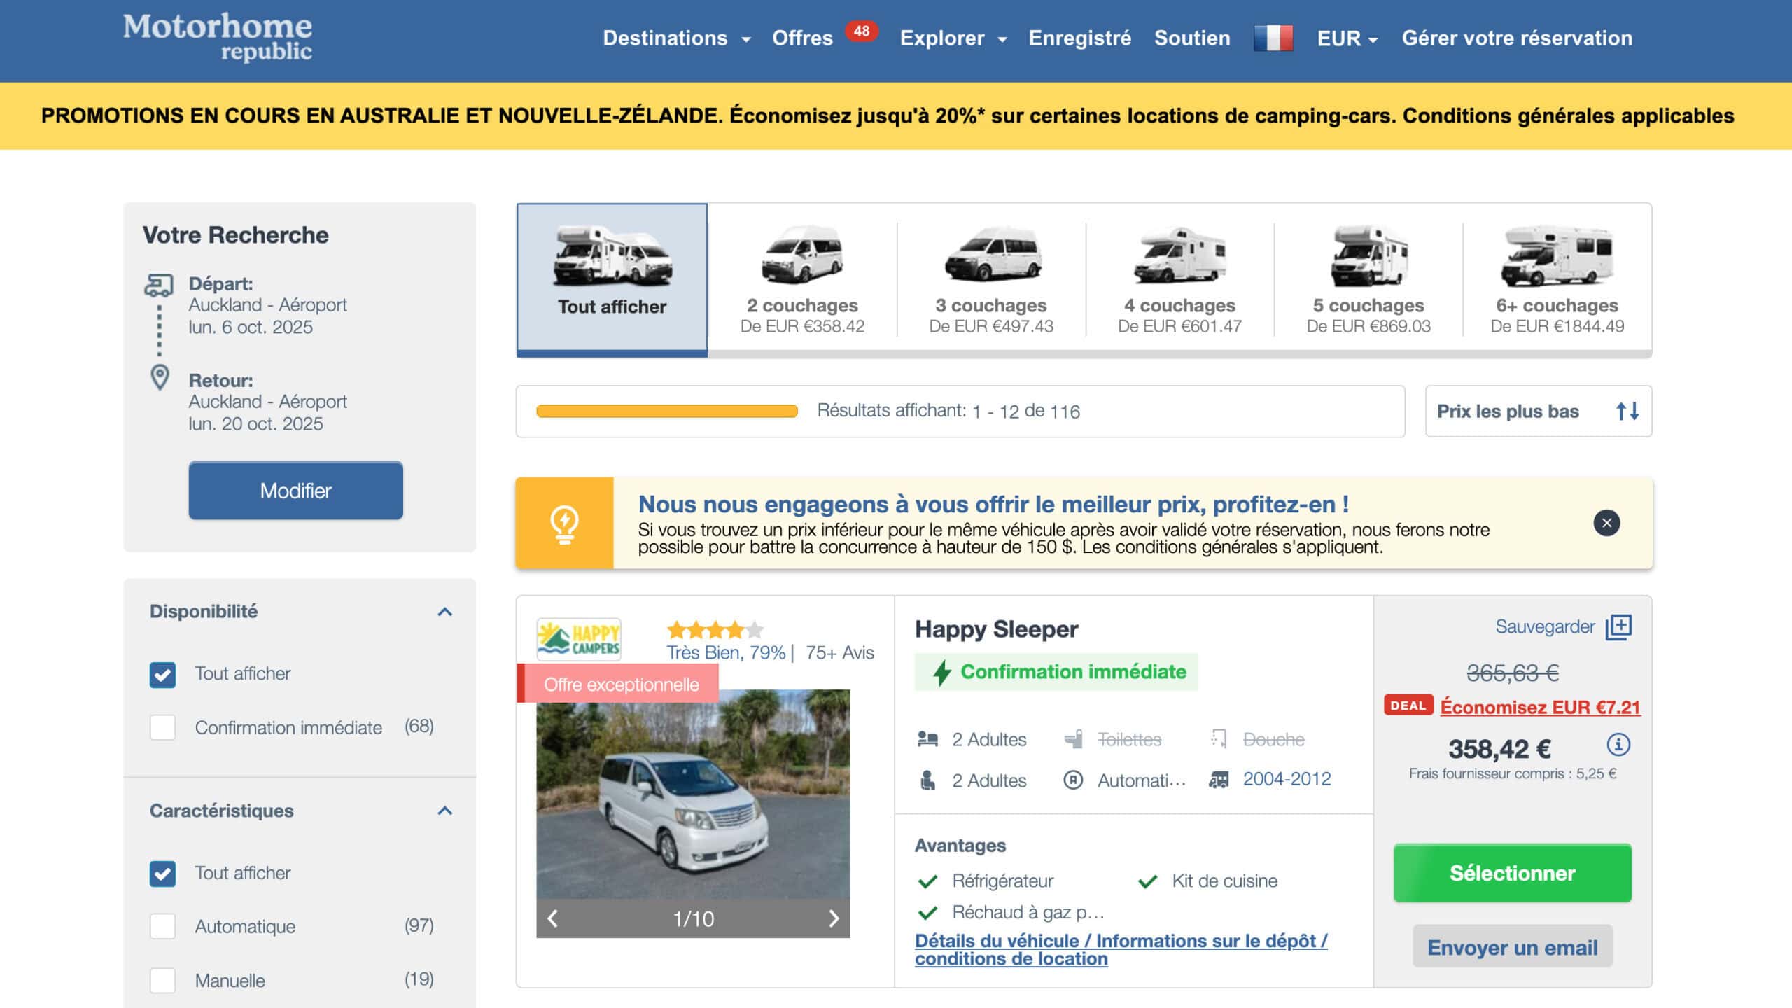The width and height of the screenshot is (1792, 1008).
Task: Check the Automatique filter checkbox
Action: [162, 926]
